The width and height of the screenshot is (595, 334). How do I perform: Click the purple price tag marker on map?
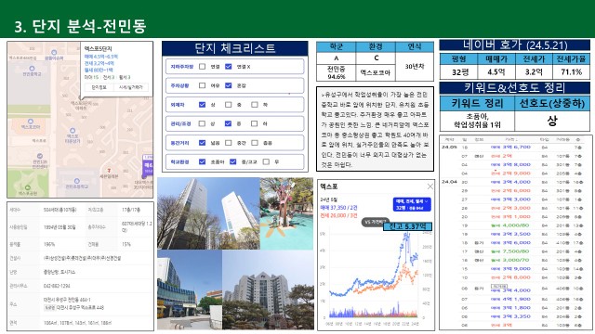click(x=147, y=166)
